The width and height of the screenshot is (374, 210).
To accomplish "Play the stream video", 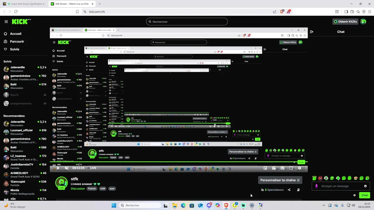I will [58, 168].
